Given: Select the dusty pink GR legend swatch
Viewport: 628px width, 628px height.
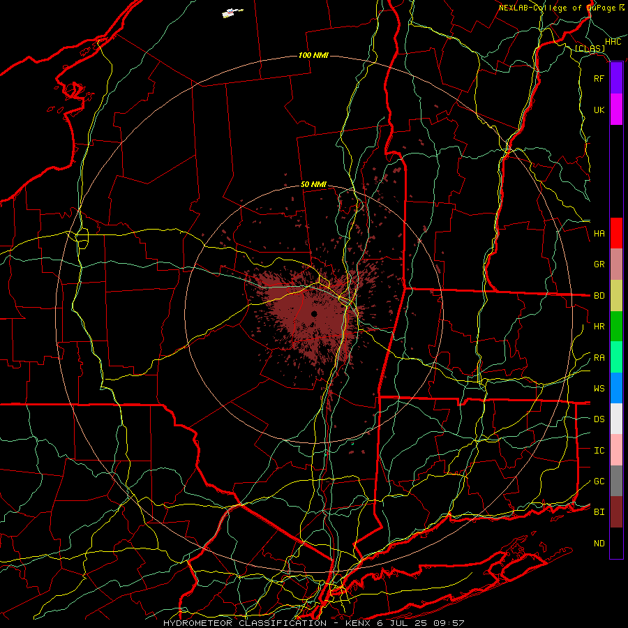Looking at the screenshot, I should 616,264.
